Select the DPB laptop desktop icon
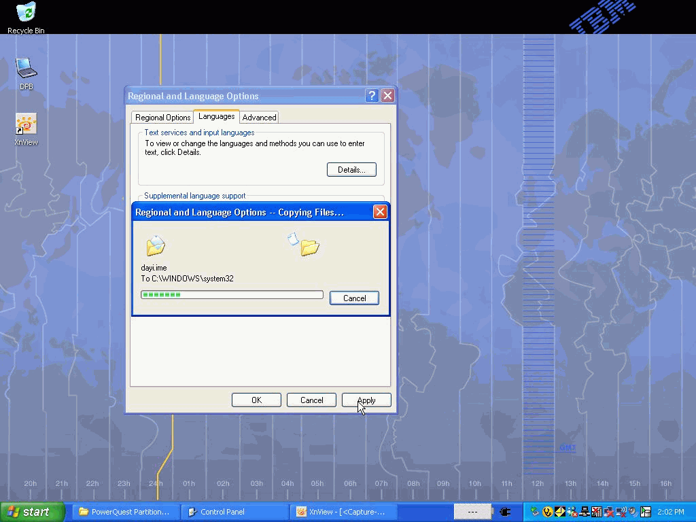 pyautogui.click(x=26, y=73)
